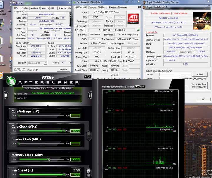The width and height of the screenshot is (212, 178).
Task: Click Validate button in CPU-Z
Action: (63, 70)
